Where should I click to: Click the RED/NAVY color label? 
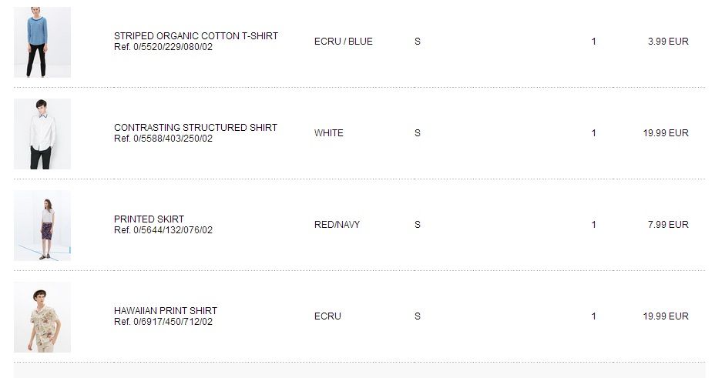337,225
